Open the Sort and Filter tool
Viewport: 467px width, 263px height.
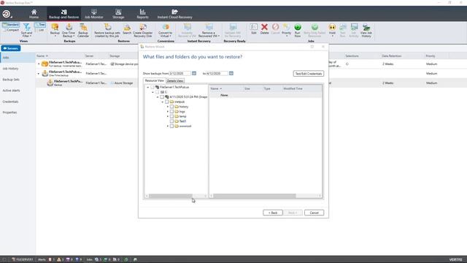point(26,31)
